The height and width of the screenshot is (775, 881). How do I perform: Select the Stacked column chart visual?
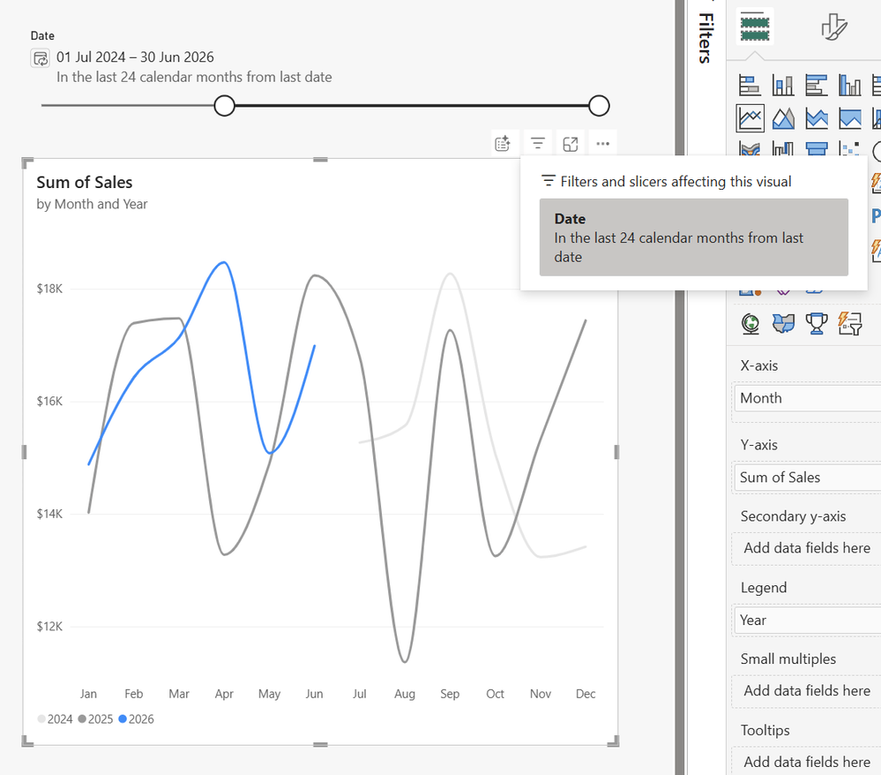[783, 85]
